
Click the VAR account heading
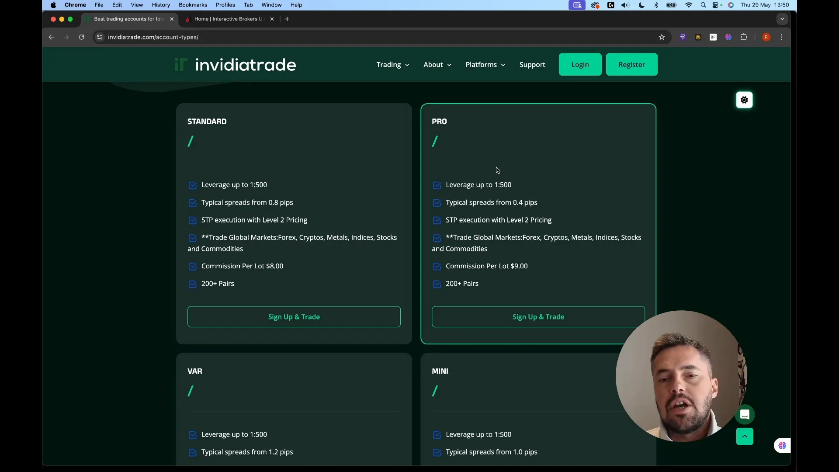(194, 371)
